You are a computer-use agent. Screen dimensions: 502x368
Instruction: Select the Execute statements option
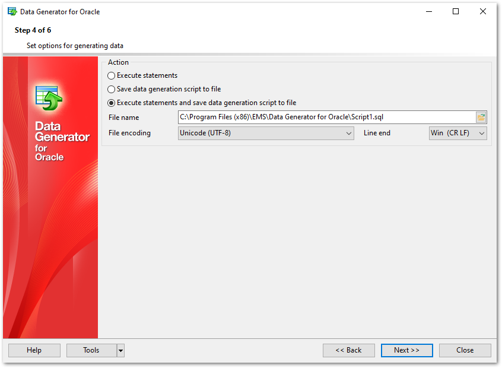(x=112, y=76)
